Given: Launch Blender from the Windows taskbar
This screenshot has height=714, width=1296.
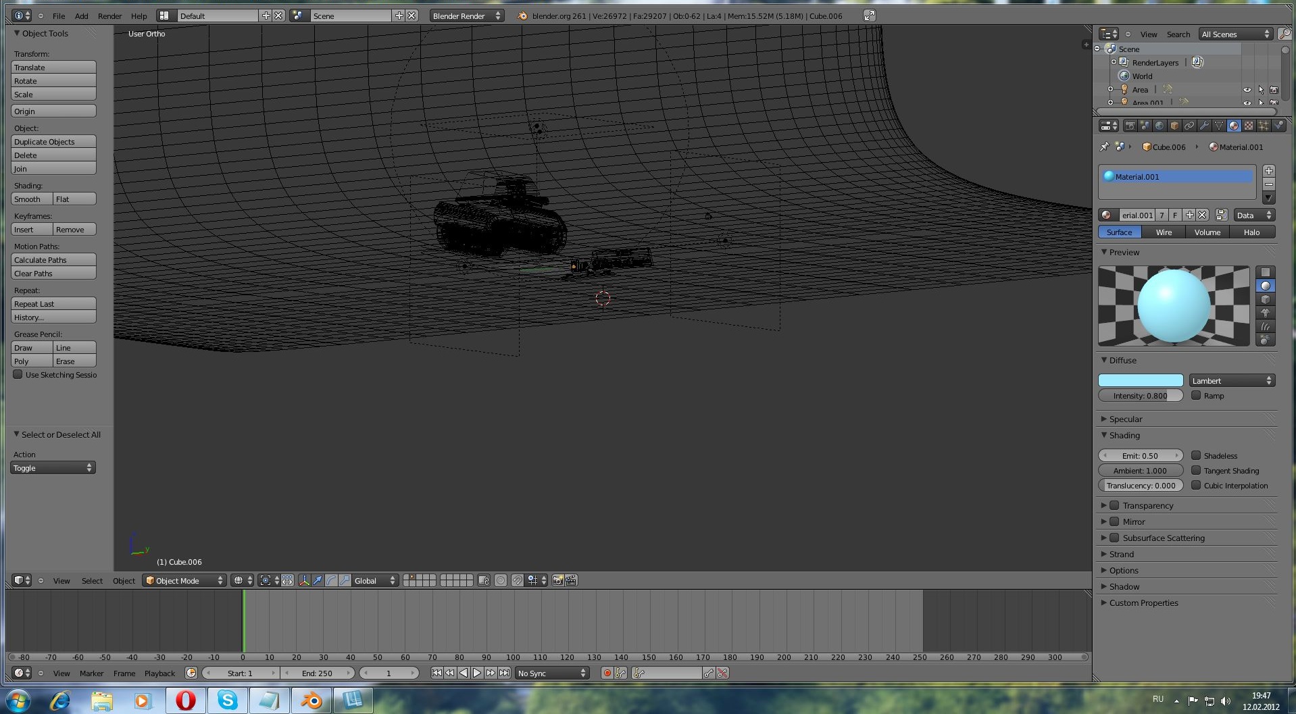Looking at the screenshot, I should point(311,701).
